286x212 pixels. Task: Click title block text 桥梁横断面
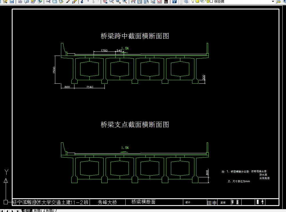[x=143, y=202]
